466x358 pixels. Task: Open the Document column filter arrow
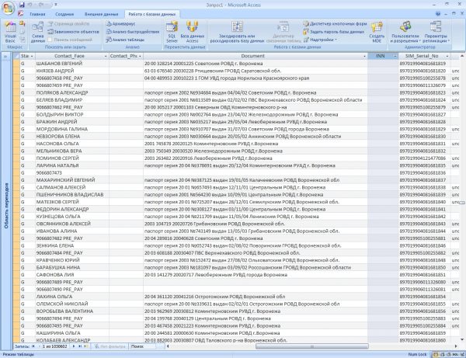tap(365, 56)
